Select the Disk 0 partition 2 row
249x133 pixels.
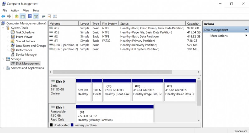[x=125, y=49]
